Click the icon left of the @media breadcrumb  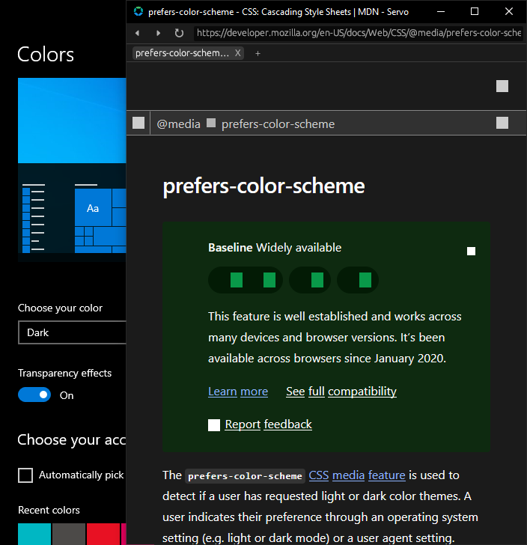[138, 124]
